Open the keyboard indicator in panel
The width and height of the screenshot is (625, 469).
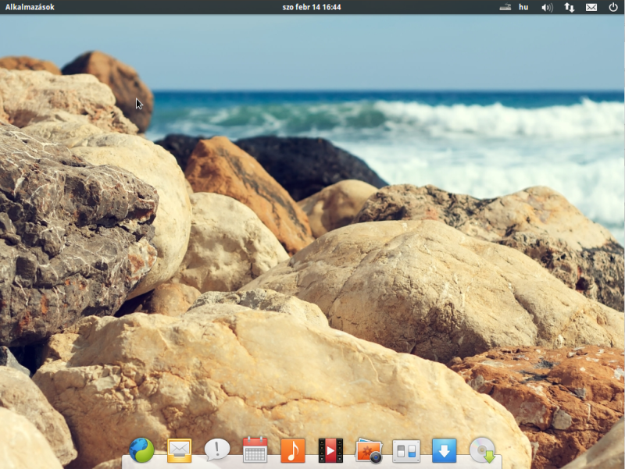505,7
